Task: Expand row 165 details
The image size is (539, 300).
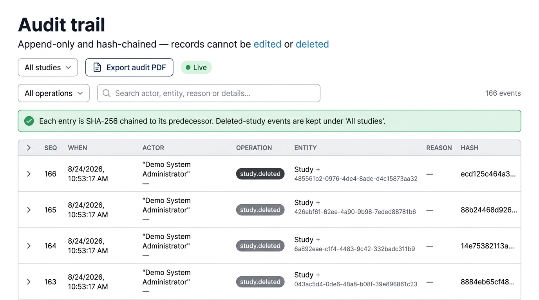Action: [29, 210]
